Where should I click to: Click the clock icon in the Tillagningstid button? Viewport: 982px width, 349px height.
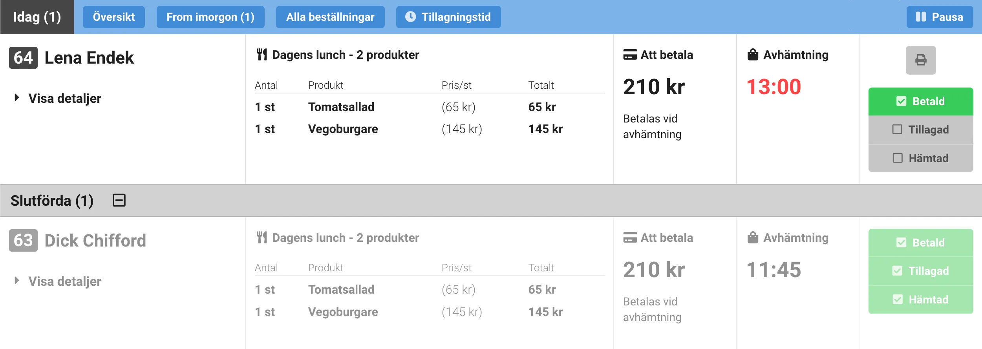pos(410,17)
